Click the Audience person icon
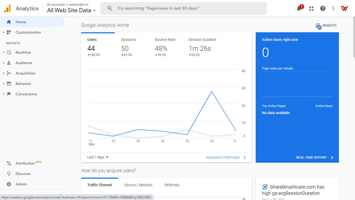The image size is (355, 200). [x=9, y=63]
